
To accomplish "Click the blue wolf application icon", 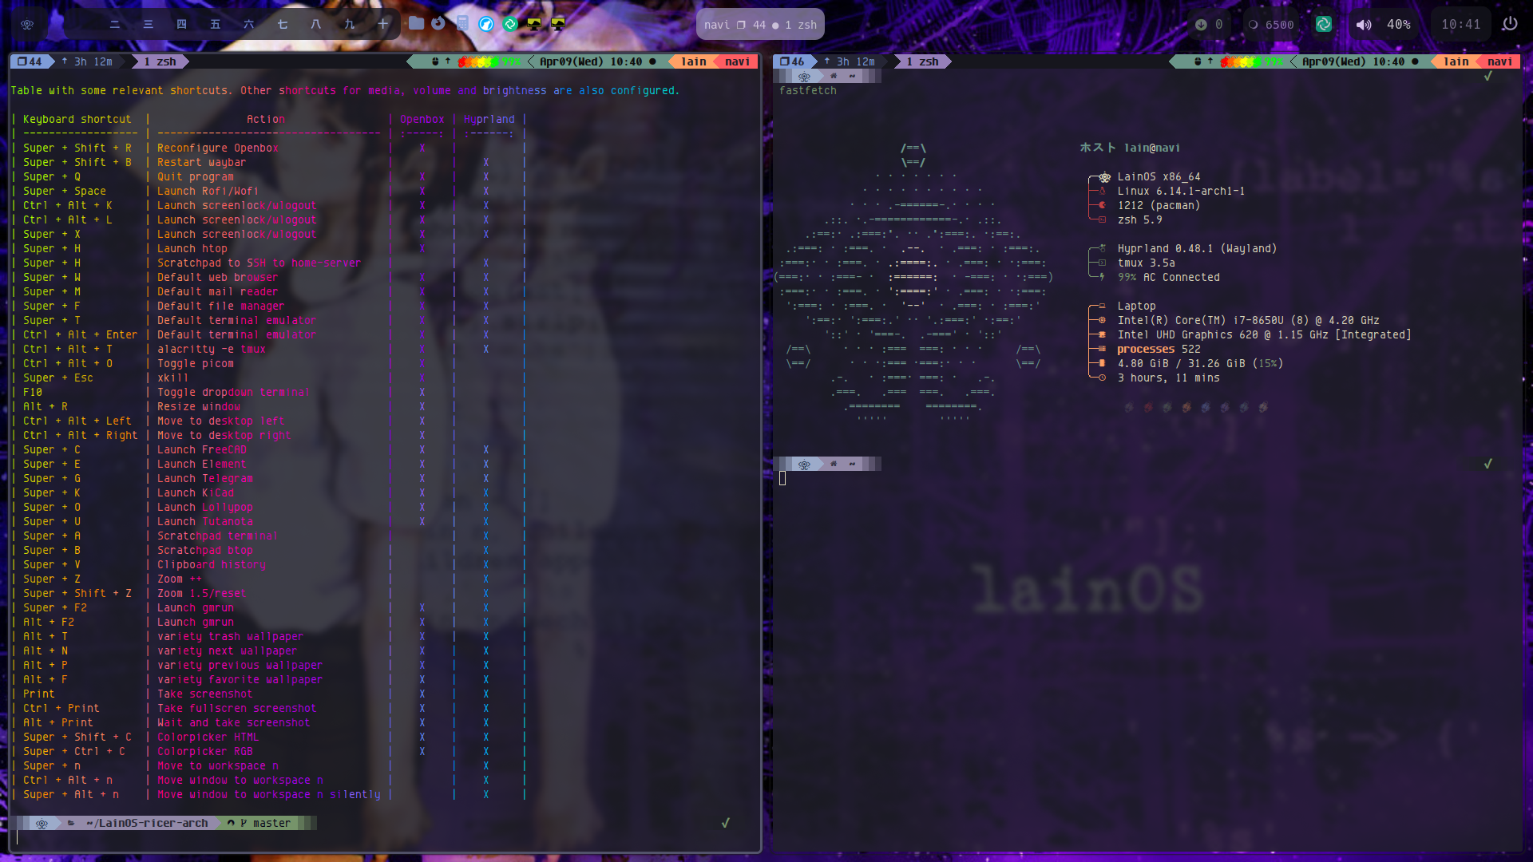I will point(486,24).
